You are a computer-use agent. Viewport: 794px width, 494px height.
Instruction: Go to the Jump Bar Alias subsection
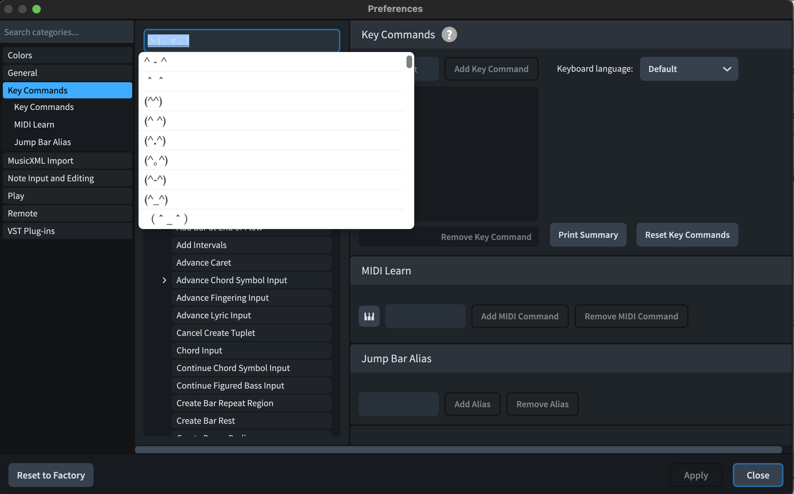pos(42,142)
